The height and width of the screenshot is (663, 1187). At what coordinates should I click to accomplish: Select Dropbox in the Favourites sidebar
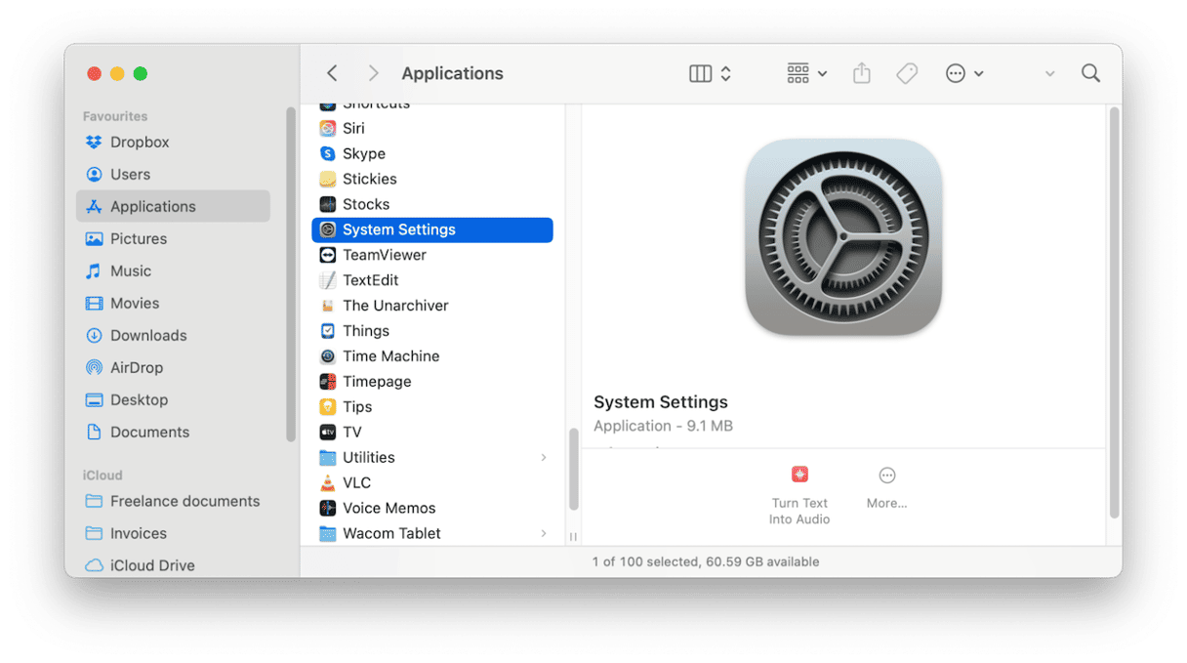[x=139, y=142]
